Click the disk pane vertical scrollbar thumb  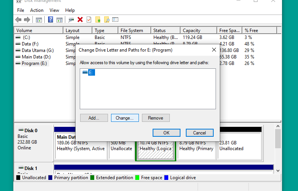coord(278,139)
